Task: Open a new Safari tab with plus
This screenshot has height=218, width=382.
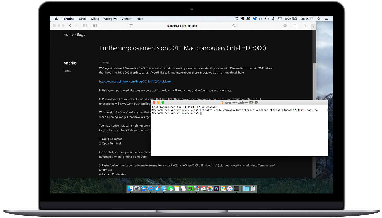Action: [x=313, y=27]
